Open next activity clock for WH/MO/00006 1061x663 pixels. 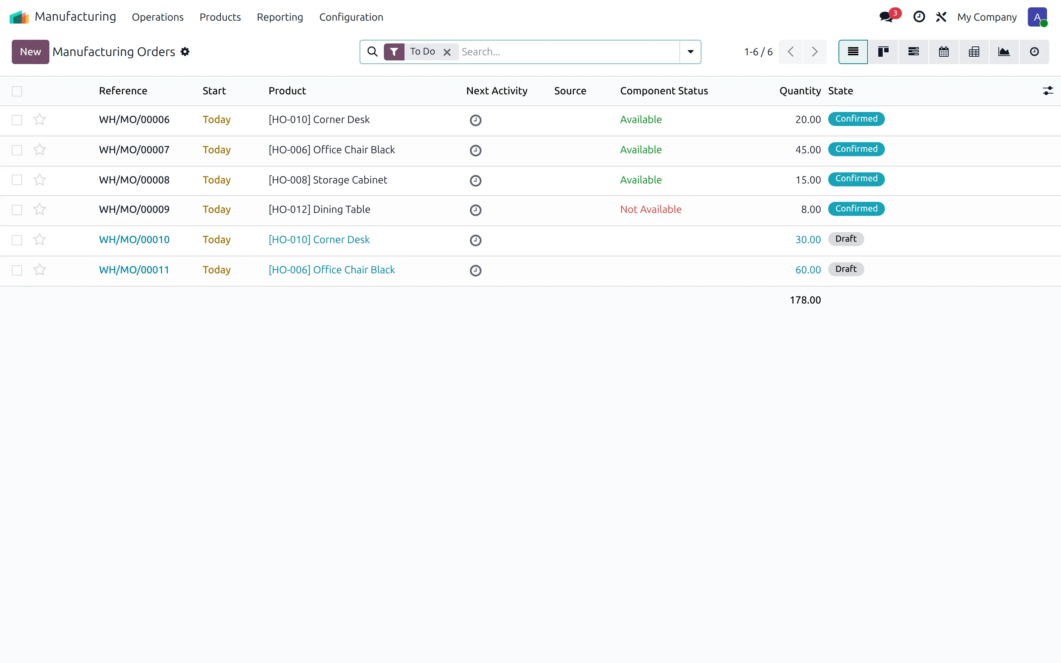(x=476, y=120)
